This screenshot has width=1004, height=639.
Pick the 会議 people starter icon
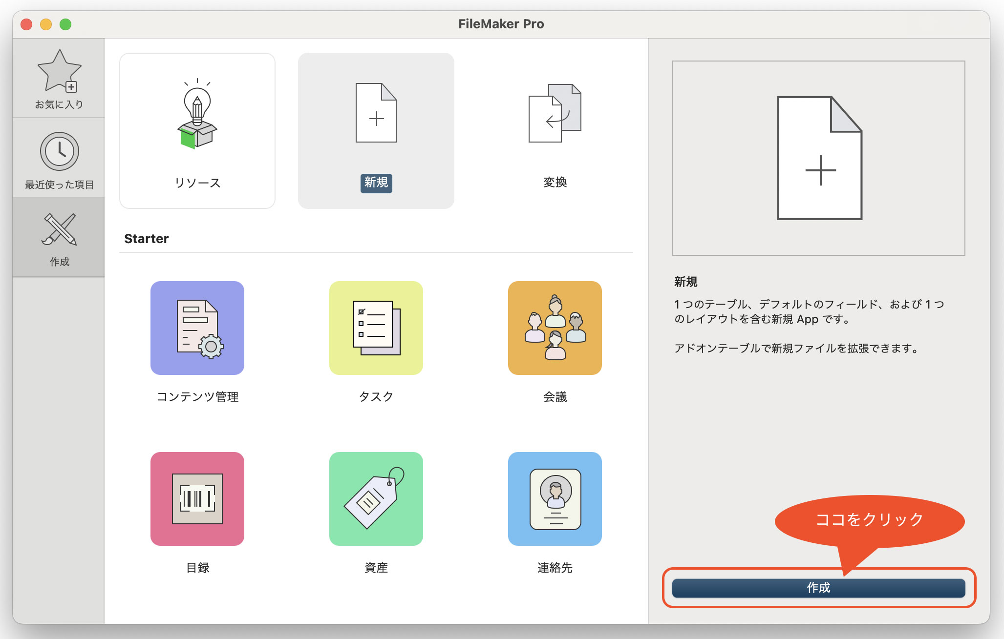(555, 328)
